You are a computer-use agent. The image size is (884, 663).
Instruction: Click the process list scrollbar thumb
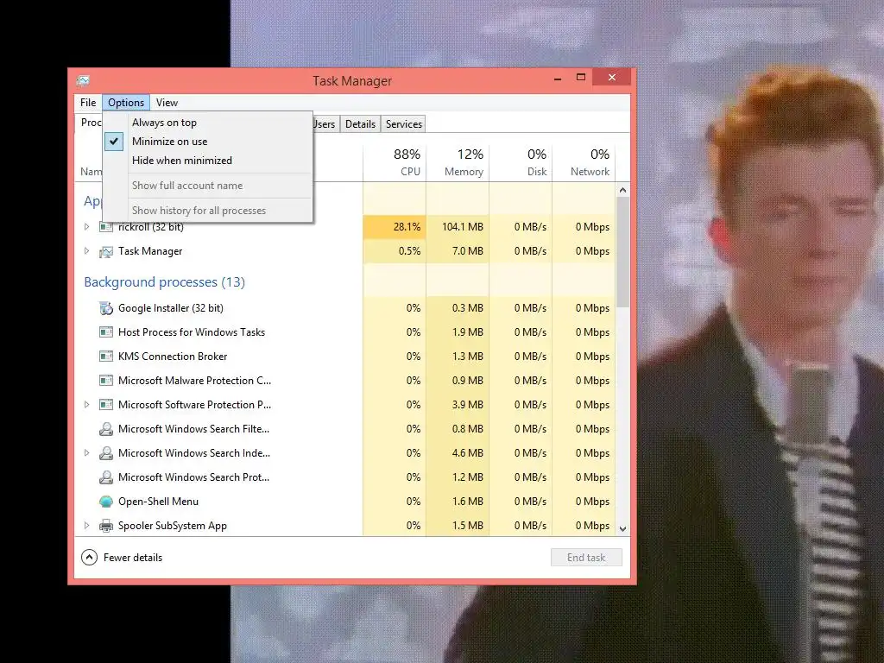click(623, 252)
